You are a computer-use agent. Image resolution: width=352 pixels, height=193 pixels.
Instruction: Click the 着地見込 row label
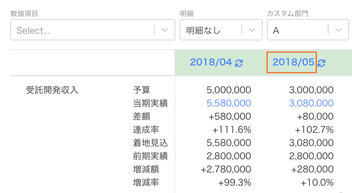pyautogui.click(x=150, y=143)
